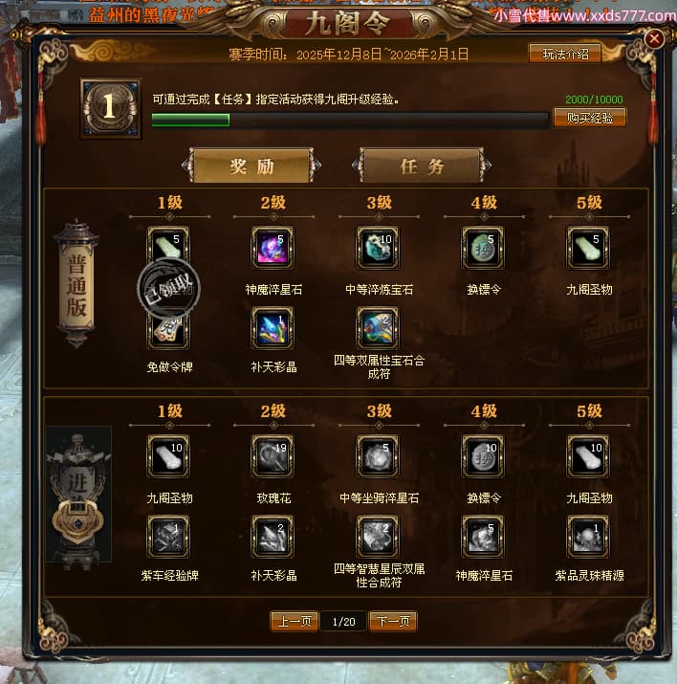Click the 中等坐骑淬星石 icon
677x684 pixels.
click(378, 456)
